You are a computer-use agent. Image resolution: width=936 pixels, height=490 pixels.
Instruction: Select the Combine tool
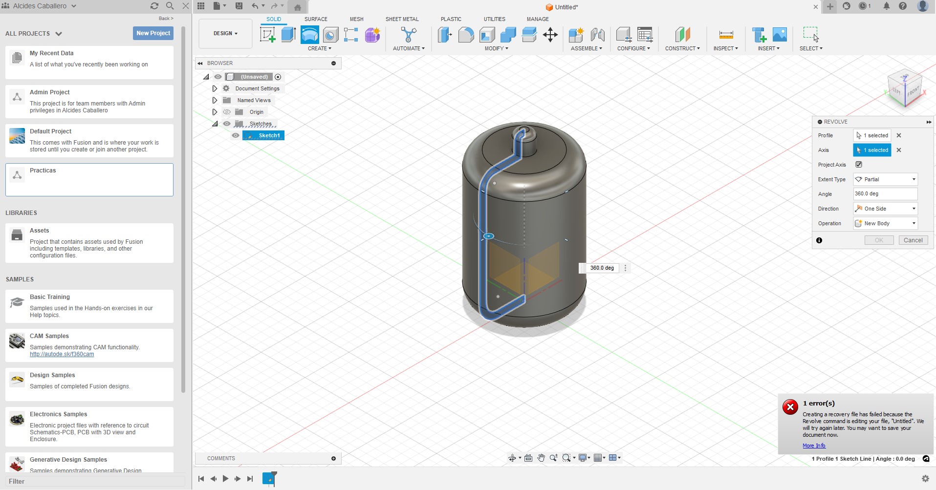(x=508, y=35)
